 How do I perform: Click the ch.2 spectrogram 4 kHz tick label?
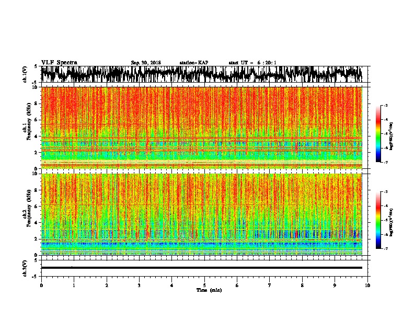click(37, 223)
